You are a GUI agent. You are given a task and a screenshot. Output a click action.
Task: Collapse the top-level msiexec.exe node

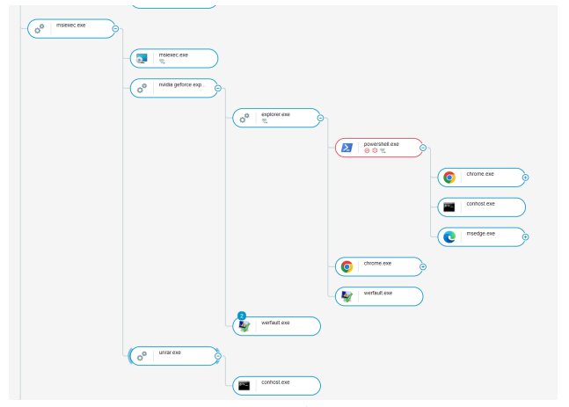tap(115, 29)
